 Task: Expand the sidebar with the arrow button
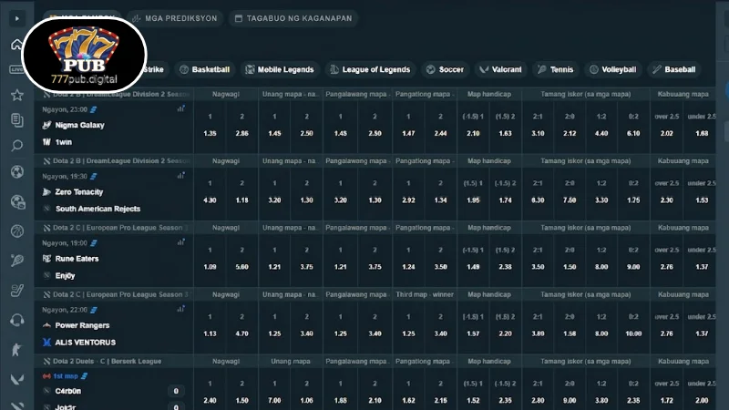[x=17, y=18]
